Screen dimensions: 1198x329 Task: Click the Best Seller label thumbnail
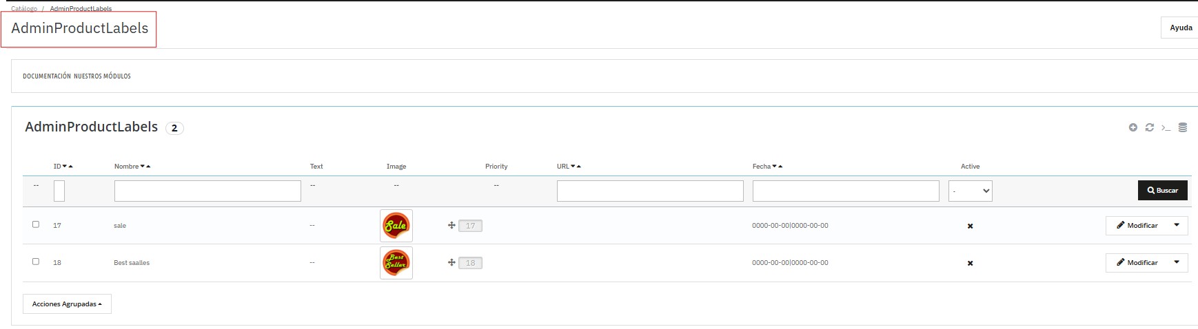coord(396,262)
